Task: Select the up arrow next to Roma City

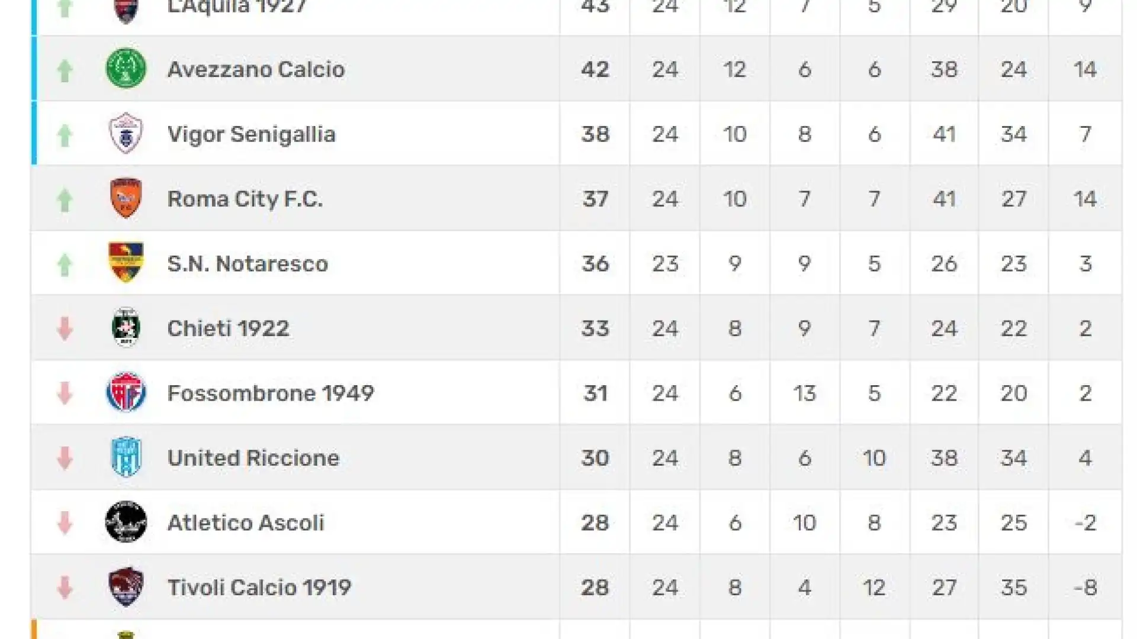Action: 65,199
